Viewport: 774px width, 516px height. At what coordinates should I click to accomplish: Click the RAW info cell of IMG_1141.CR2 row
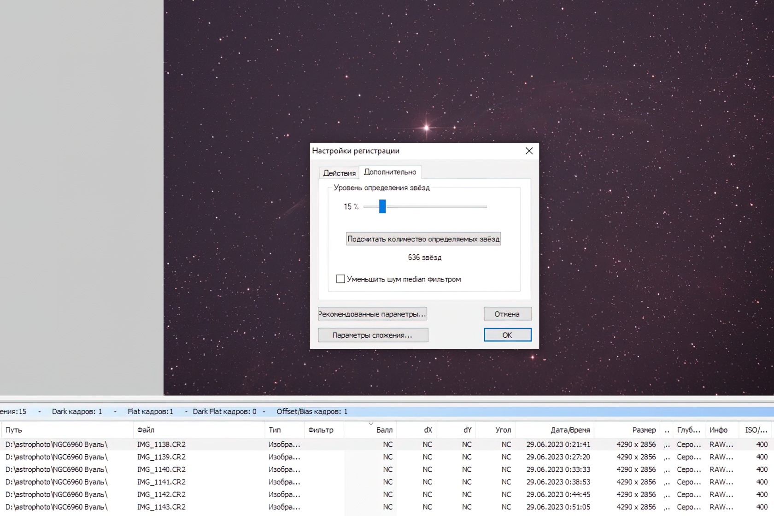pyautogui.click(x=721, y=482)
